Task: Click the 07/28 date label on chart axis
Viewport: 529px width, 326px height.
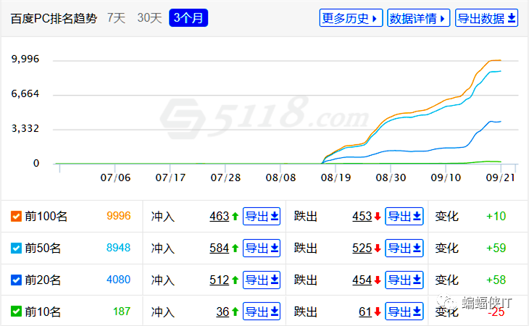Action: (225, 177)
